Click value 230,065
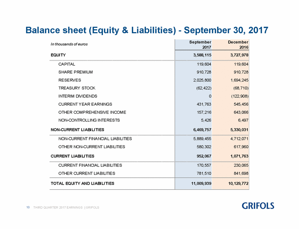Image resolution: width=299 pixels, height=229 pixels. [241, 165]
